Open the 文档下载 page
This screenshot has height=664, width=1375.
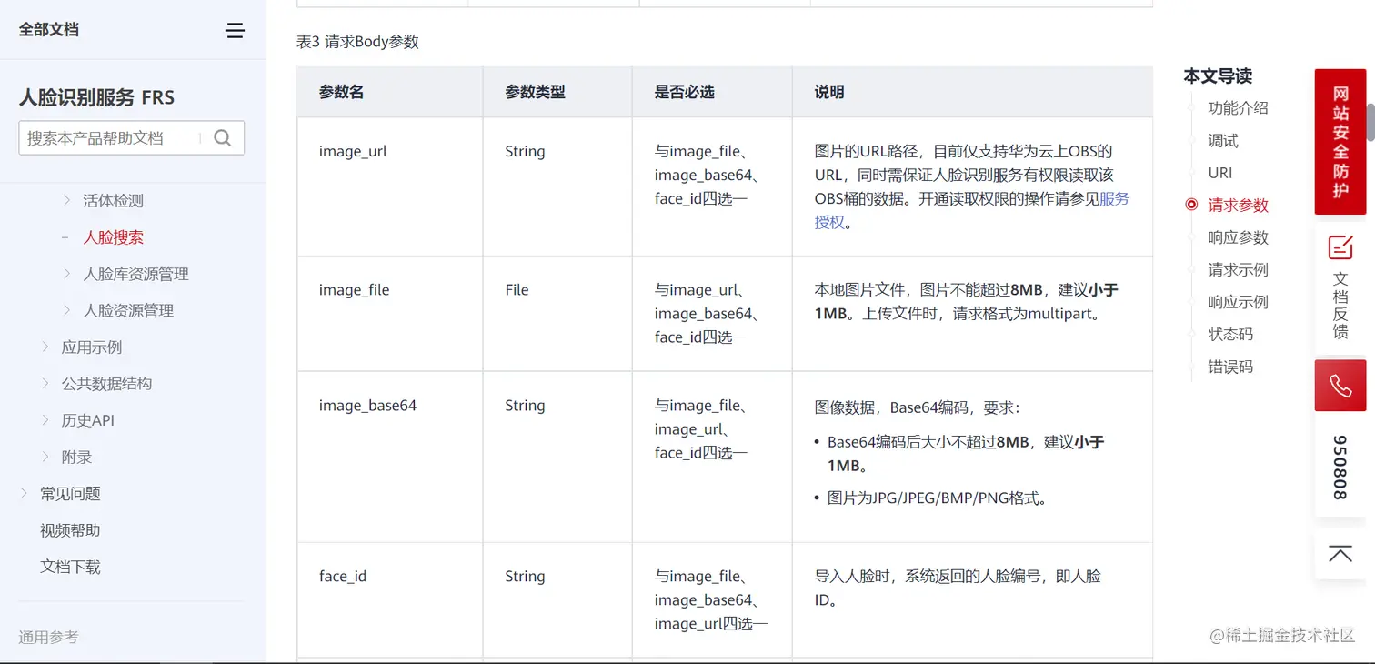[x=70, y=567]
